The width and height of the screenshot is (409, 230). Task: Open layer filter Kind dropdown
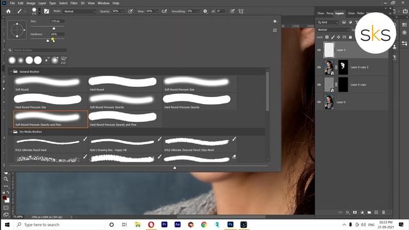pyautogui.click(x=328, y=22)
